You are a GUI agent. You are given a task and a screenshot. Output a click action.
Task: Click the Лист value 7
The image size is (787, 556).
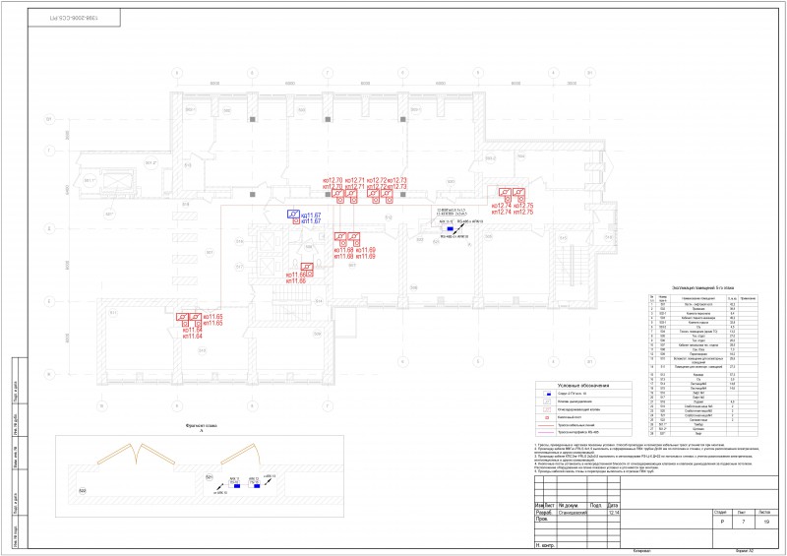pyautogui.click(x=744, y=522)
